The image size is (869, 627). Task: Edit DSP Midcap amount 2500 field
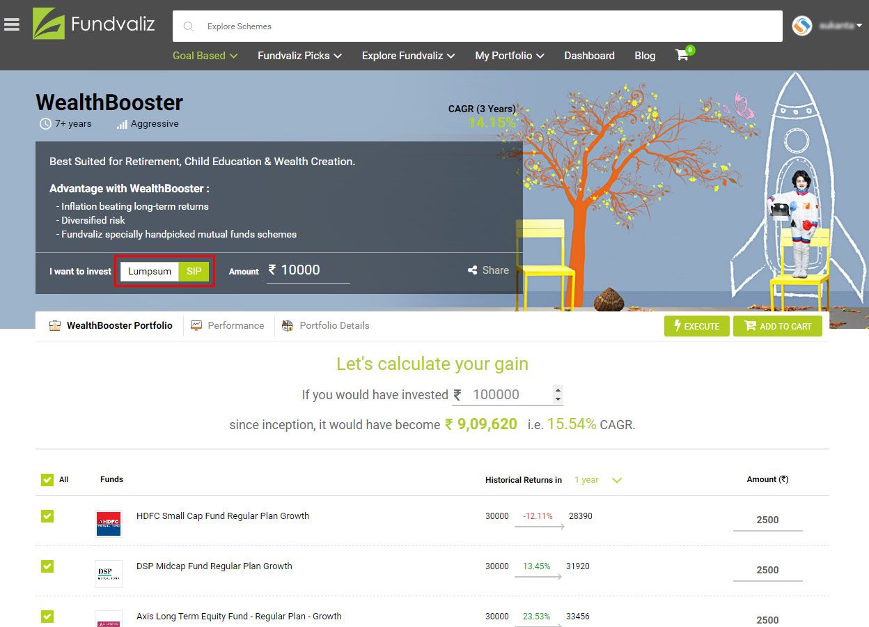pyautogui.click(x=767, y=570)
